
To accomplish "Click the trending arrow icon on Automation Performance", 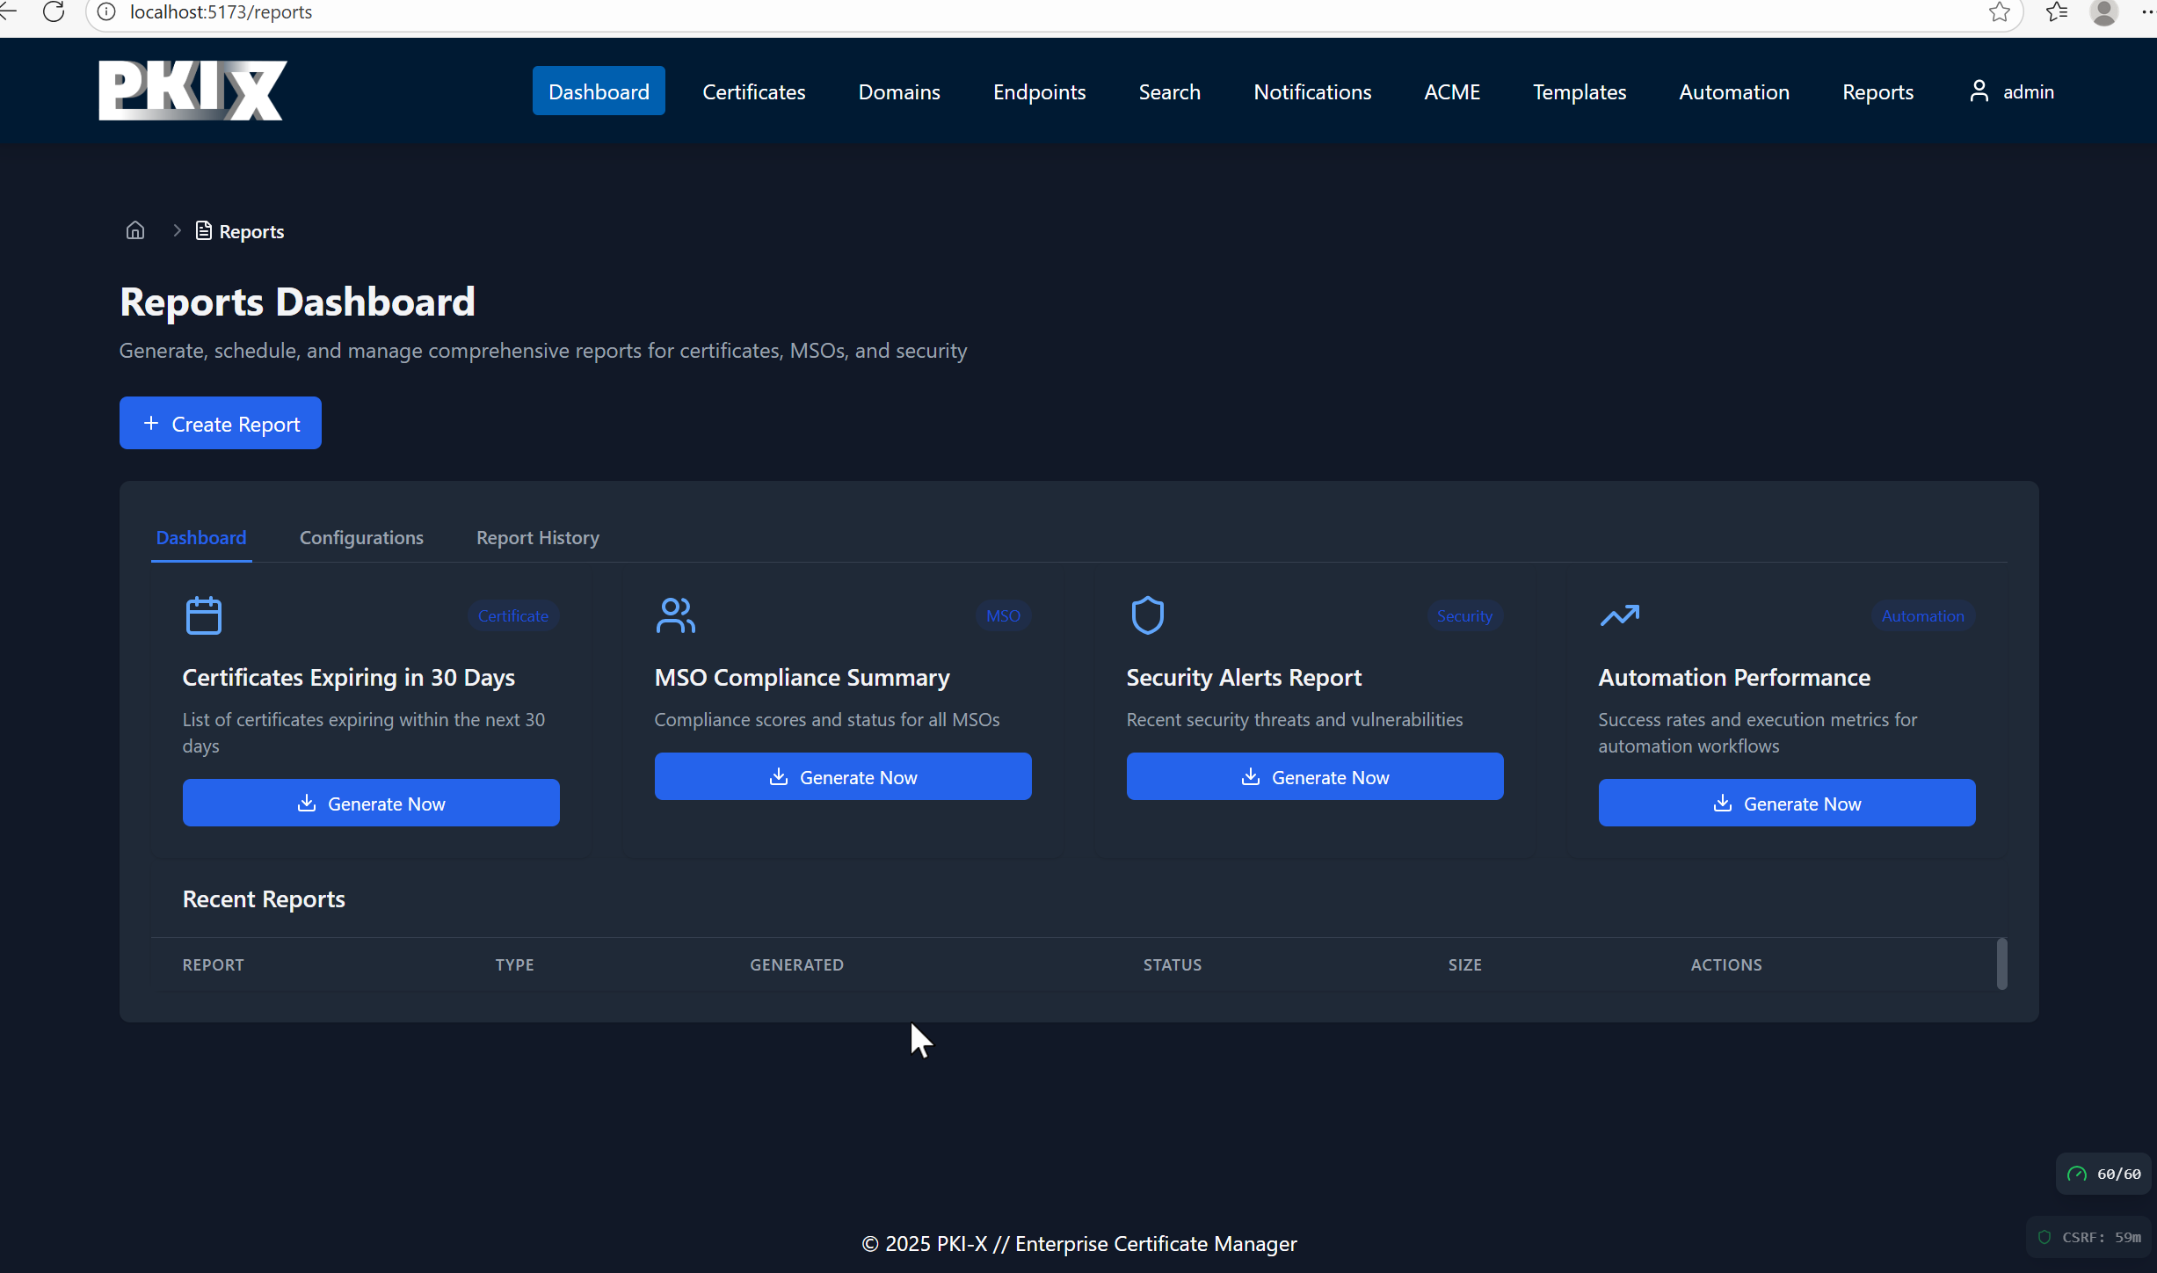I will tap(1619, 615).
